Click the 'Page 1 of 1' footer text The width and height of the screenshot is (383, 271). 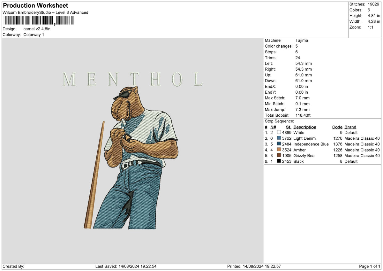tap(370, 266)
